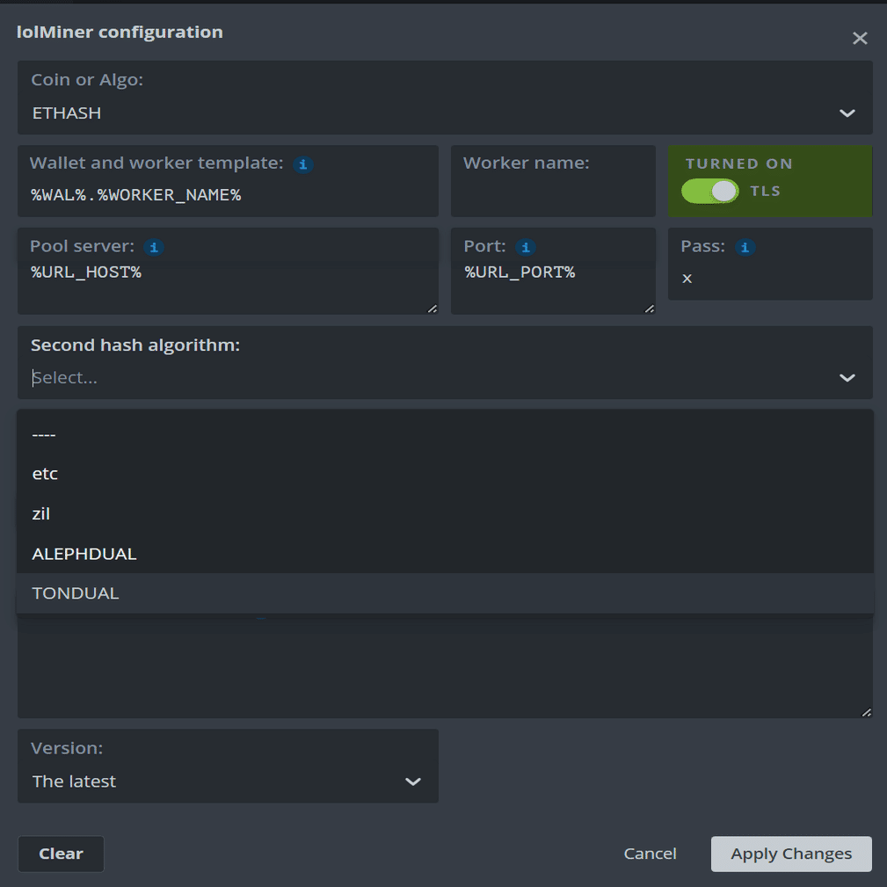The height and width of the screenshot is (887, 887).
Task: Pick ALEPHDUAL from the dropdown list
Action: pos(84,554)
